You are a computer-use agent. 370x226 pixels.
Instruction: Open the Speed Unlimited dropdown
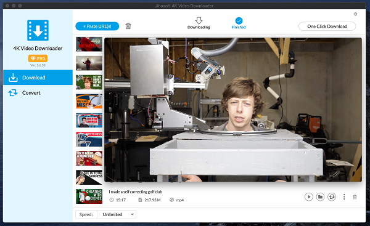117,214
